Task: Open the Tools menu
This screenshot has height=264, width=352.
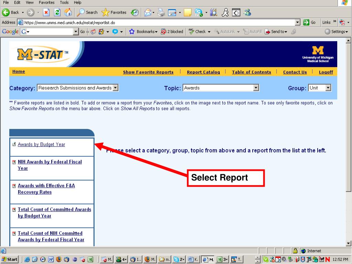Action: [64, 2]
